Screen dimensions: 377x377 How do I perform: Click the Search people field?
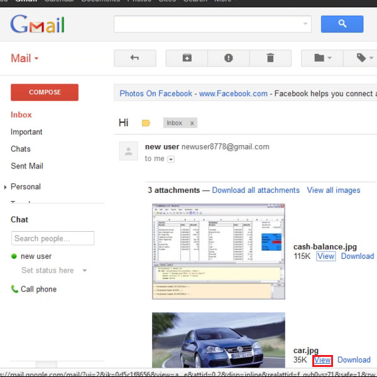53,238
